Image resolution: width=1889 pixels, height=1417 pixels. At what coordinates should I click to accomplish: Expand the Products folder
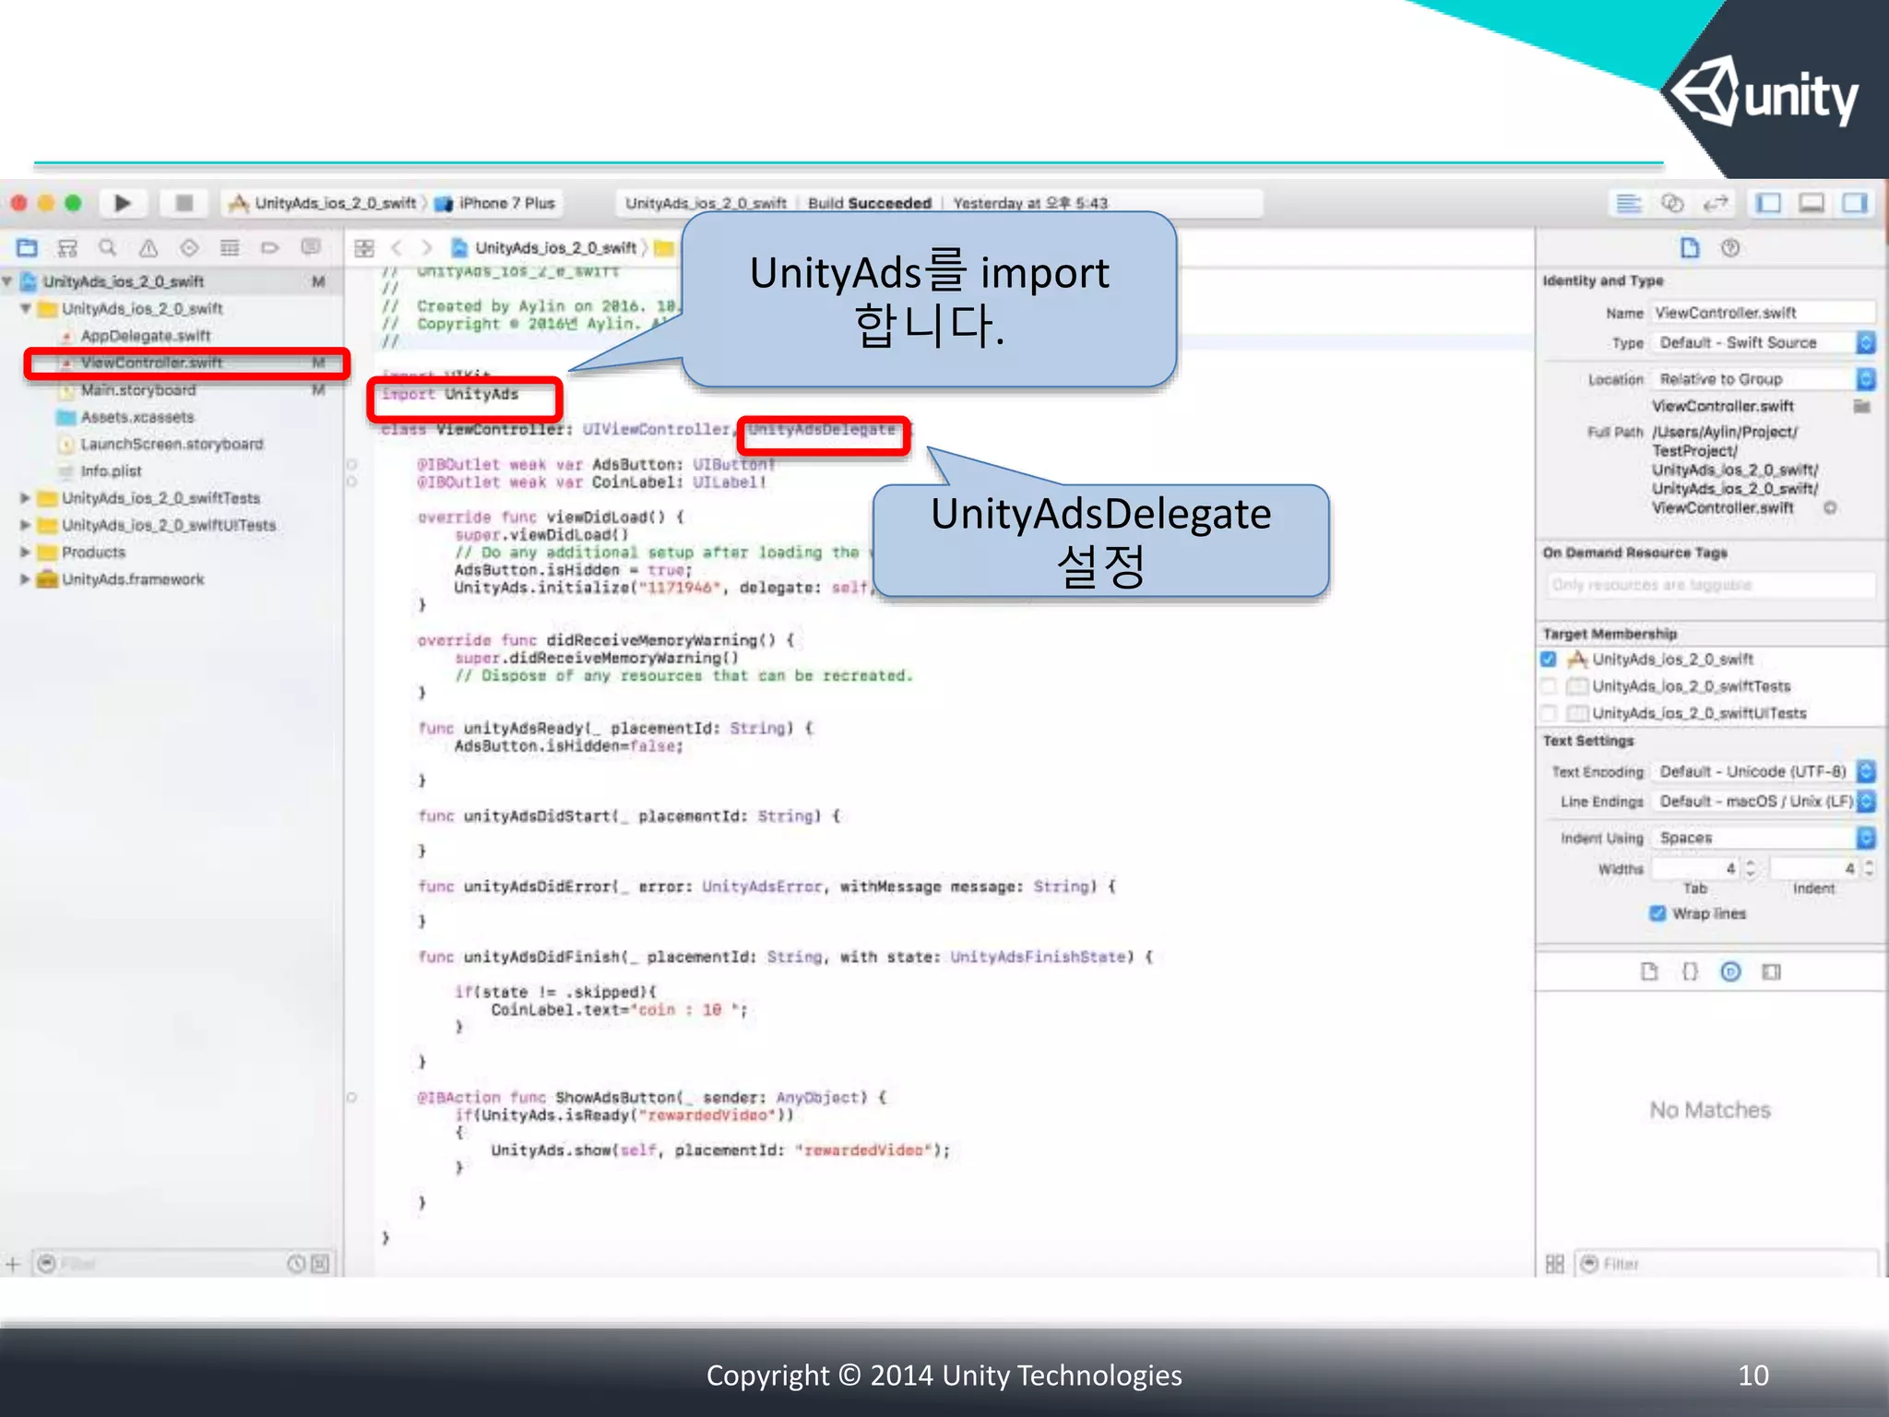[x=26, y=552]
